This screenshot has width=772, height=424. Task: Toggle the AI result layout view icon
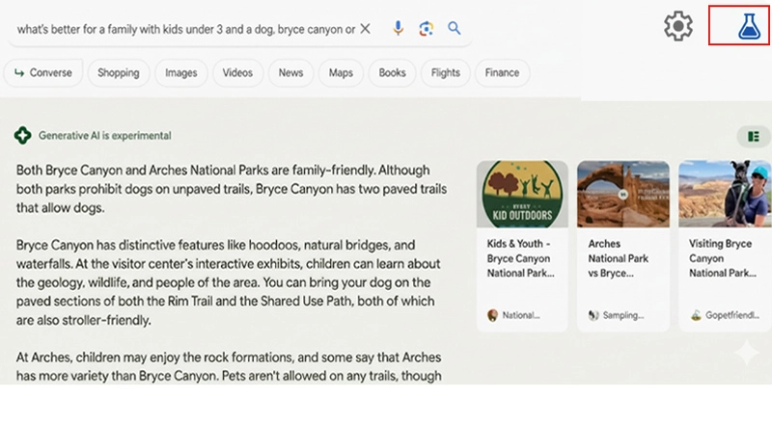point(752,137)
